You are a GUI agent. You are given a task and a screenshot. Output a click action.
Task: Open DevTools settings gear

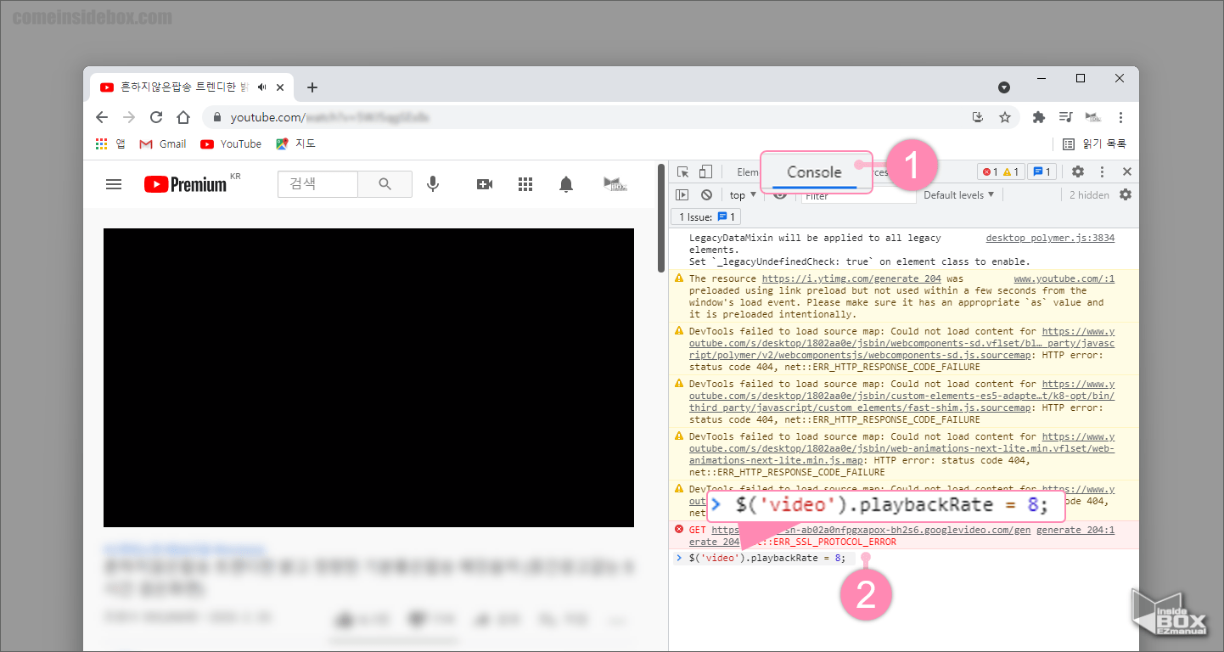coord(1076,171)
